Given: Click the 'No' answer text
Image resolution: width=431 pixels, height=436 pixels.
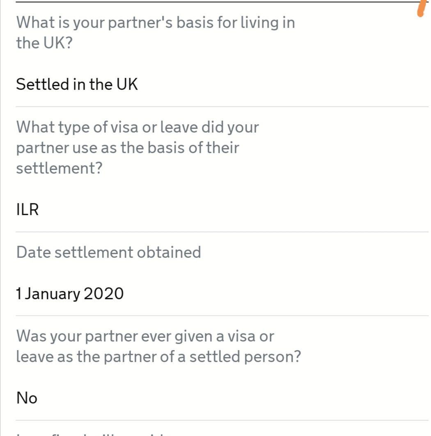Looking at the screenshot, I should click(27, 398).
